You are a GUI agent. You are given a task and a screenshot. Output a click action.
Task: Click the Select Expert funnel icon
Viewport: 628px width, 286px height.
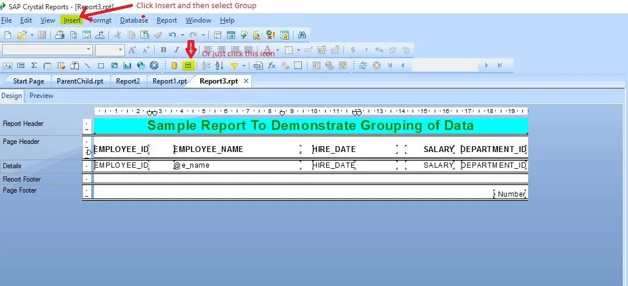pyautogui.click(x=234, y=66)
